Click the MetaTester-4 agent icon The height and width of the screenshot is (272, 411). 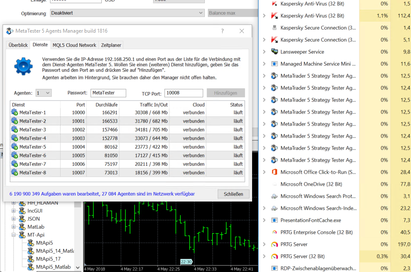[x=15, y=138]
